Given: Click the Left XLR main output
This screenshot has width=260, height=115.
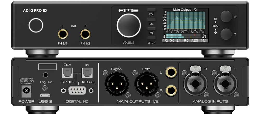Looking at the screenshot, I should [x=147, y=84].
